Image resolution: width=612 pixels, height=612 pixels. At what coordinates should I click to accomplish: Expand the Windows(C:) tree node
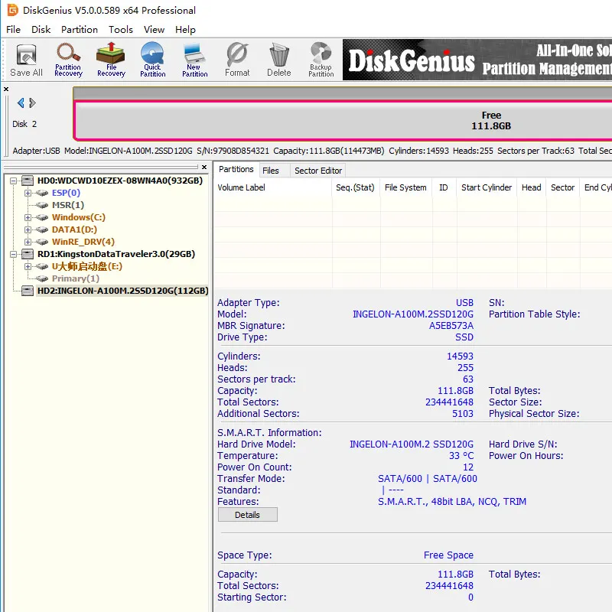(x=28, y=217)
